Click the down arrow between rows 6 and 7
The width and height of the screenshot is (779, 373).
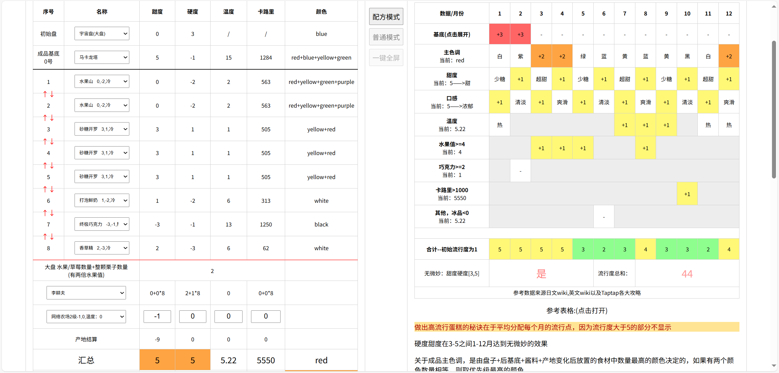tap(52, 213)
